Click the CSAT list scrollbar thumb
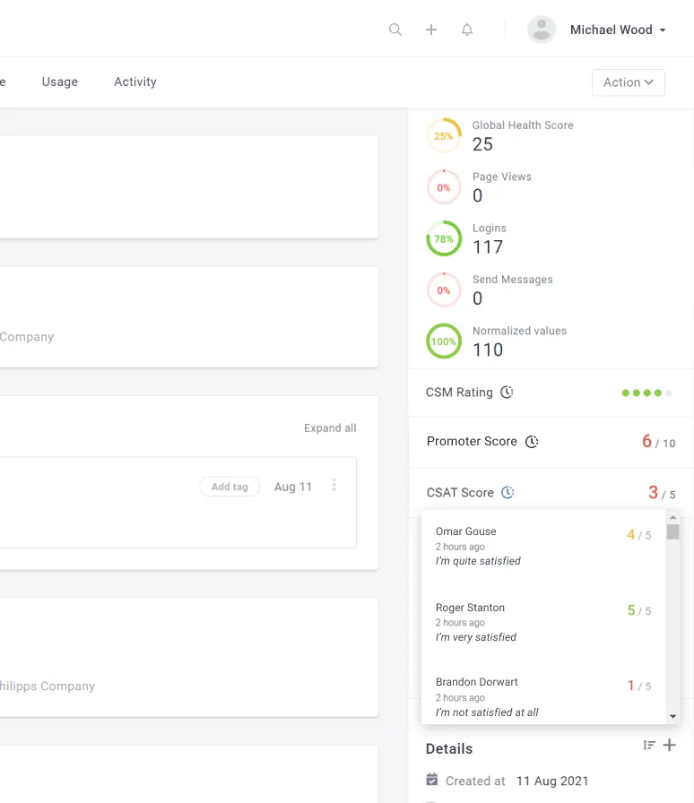 673,531
